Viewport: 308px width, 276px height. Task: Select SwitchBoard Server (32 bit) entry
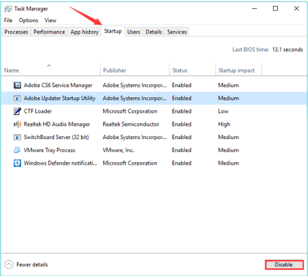154,137
